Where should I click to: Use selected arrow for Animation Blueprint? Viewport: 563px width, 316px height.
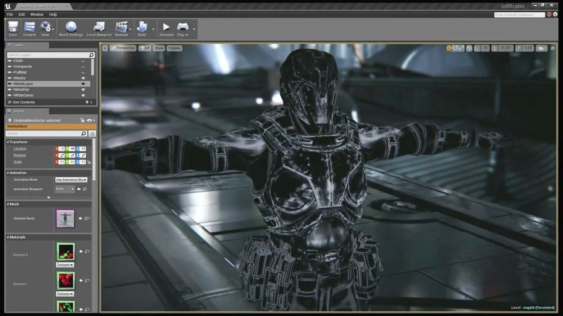point(79,189)
